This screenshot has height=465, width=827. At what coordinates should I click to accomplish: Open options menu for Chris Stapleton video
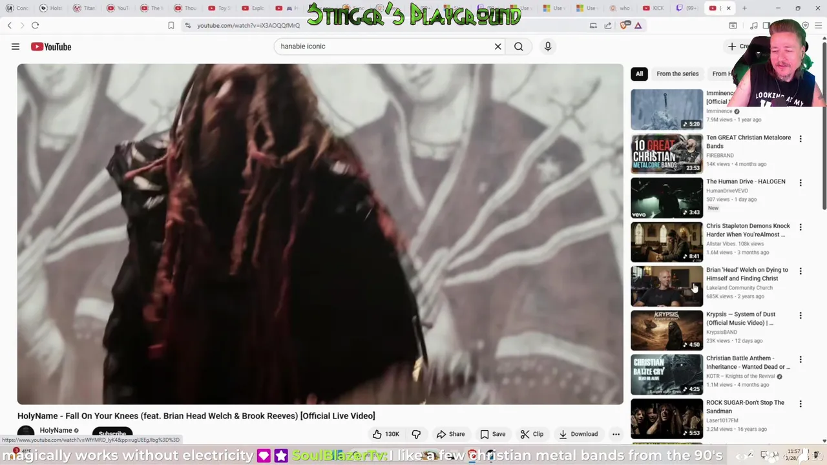801,227
